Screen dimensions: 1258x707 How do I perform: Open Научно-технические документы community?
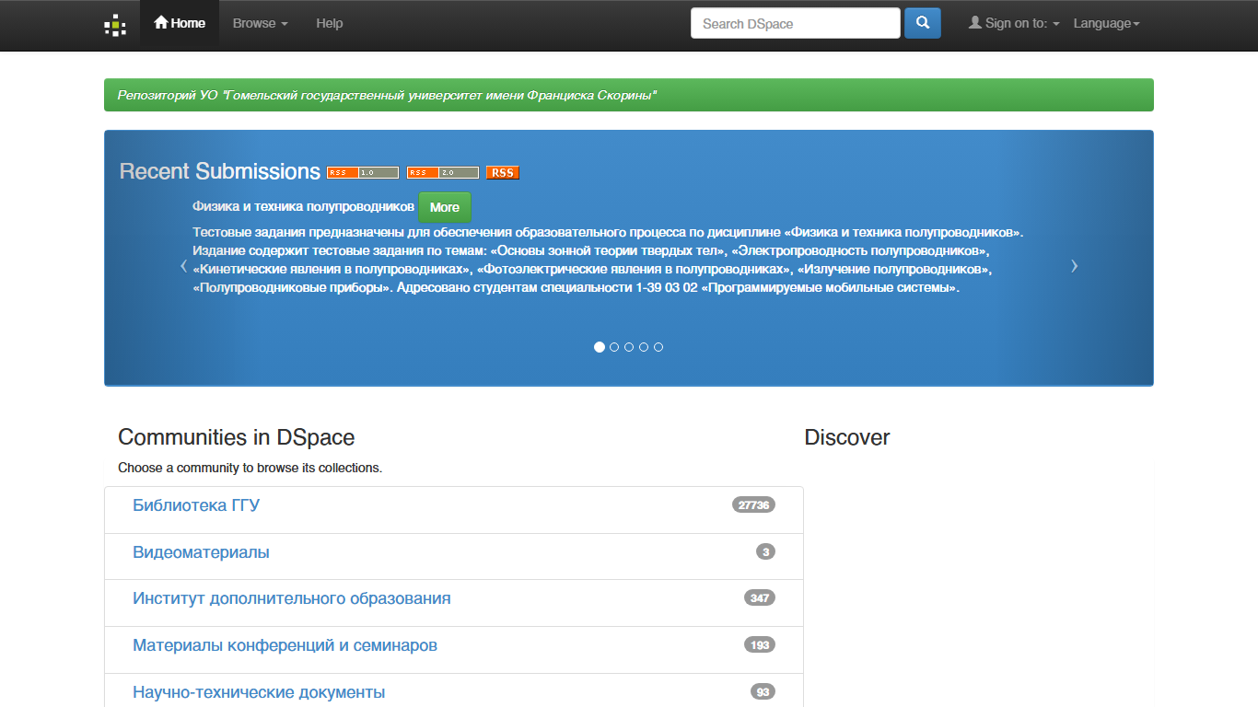pos(259,692)
